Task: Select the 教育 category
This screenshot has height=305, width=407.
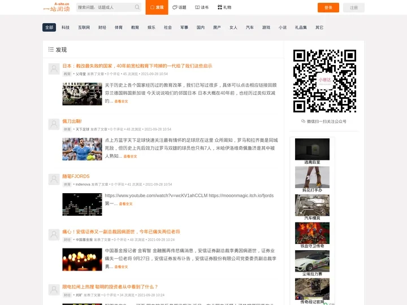Action: [135, 27]
